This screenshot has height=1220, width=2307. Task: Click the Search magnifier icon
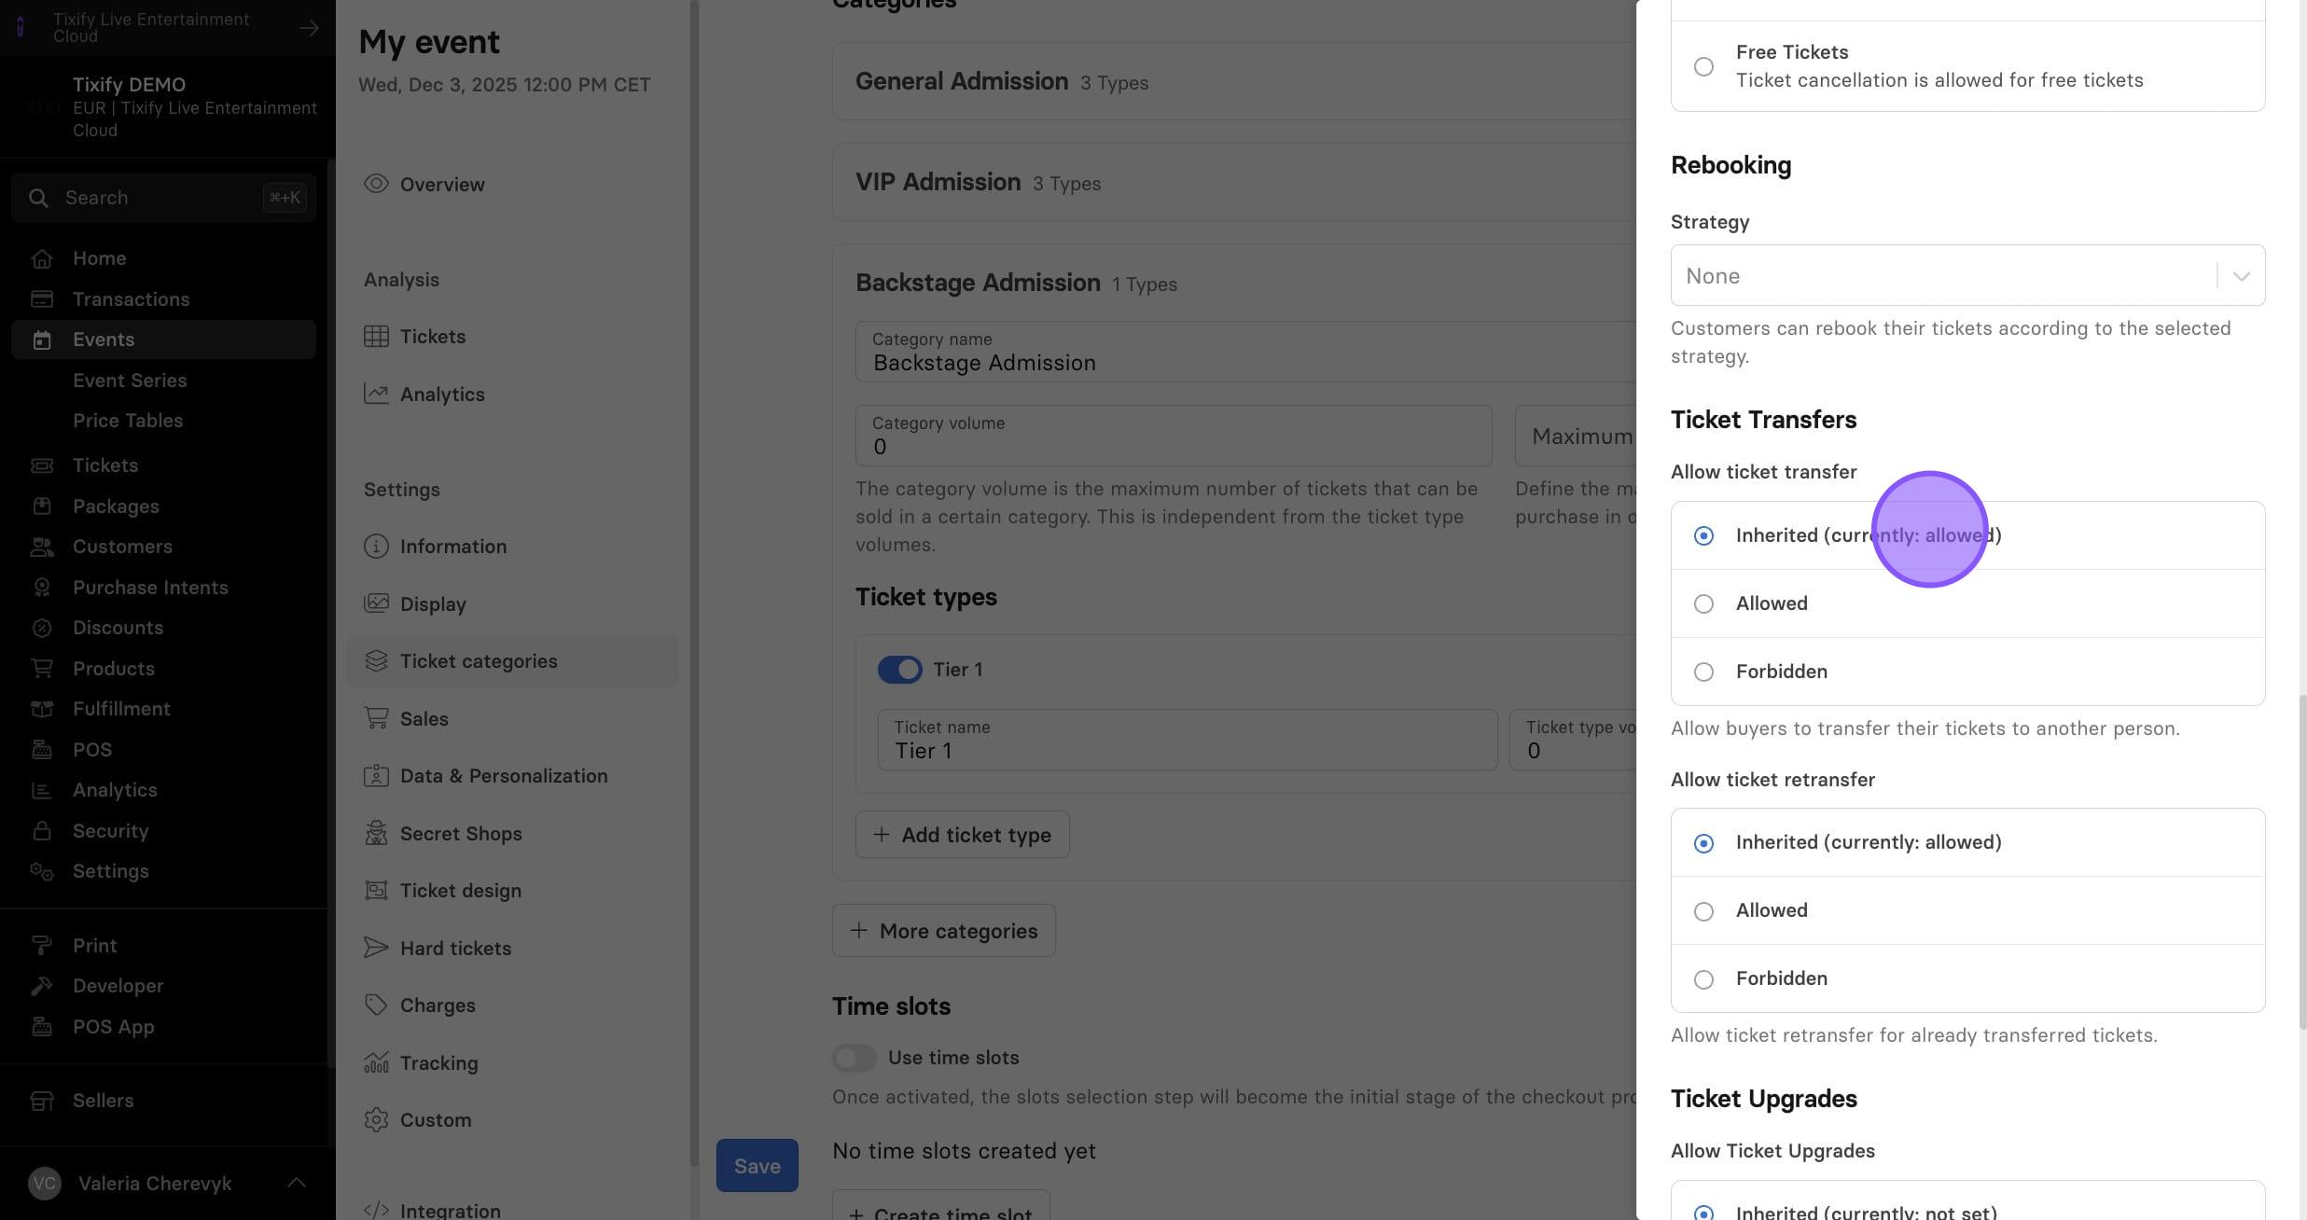(38, 198)
